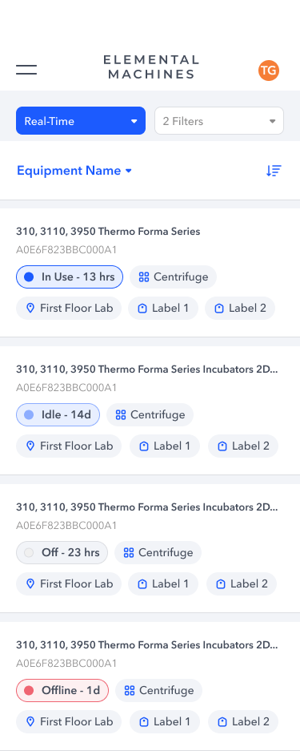Open the Elemental Machines logo home
Viewport: 300px width, 751px height.
[x=151, y=67]
